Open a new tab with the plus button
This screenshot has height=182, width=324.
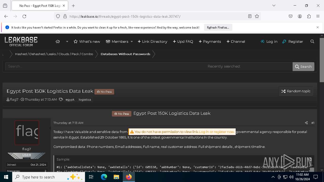73,6
